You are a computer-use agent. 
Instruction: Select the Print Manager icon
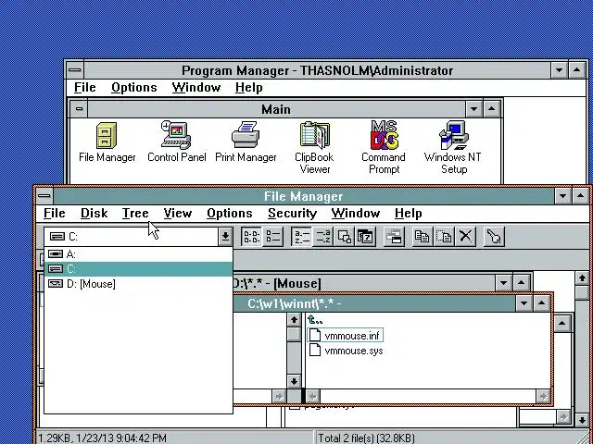(x=246, y=135)
